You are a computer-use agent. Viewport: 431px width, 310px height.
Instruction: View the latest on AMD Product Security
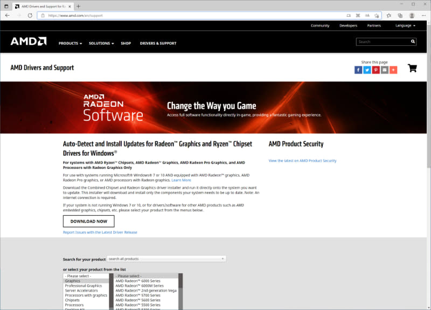click(302, 161)
